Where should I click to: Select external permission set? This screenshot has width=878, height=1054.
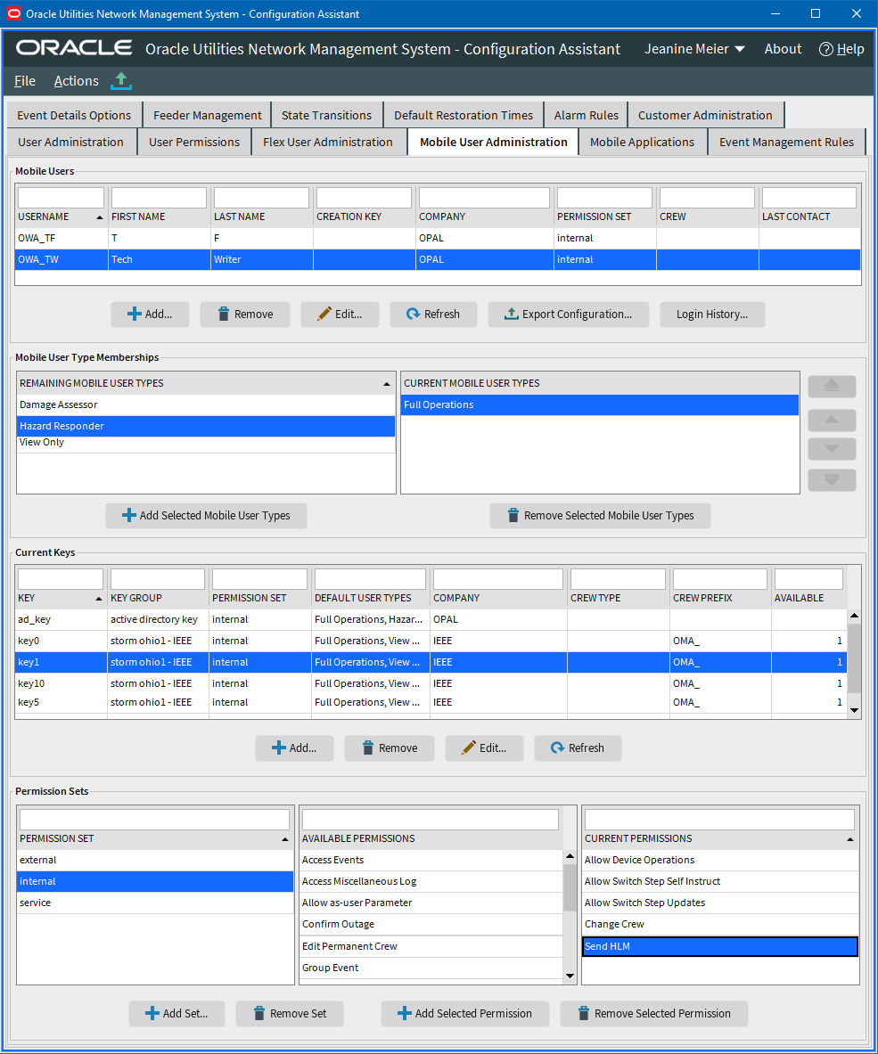click(154, 860)
